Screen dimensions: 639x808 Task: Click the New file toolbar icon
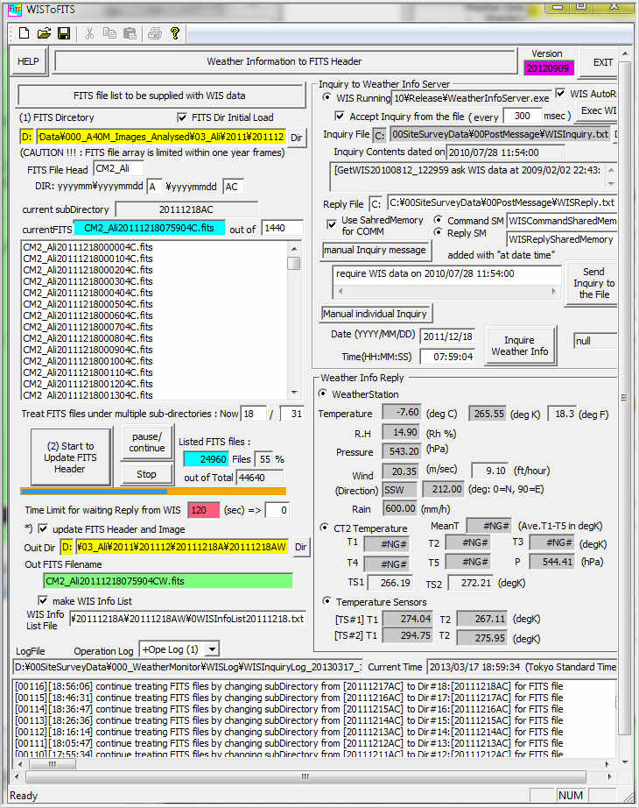pyautogui.click(x=24, y=33)
